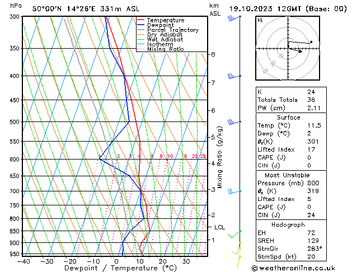Click the Surface θe(K) value 301
The height and width of the screenshot is (272, 352).
coord(313,142)
